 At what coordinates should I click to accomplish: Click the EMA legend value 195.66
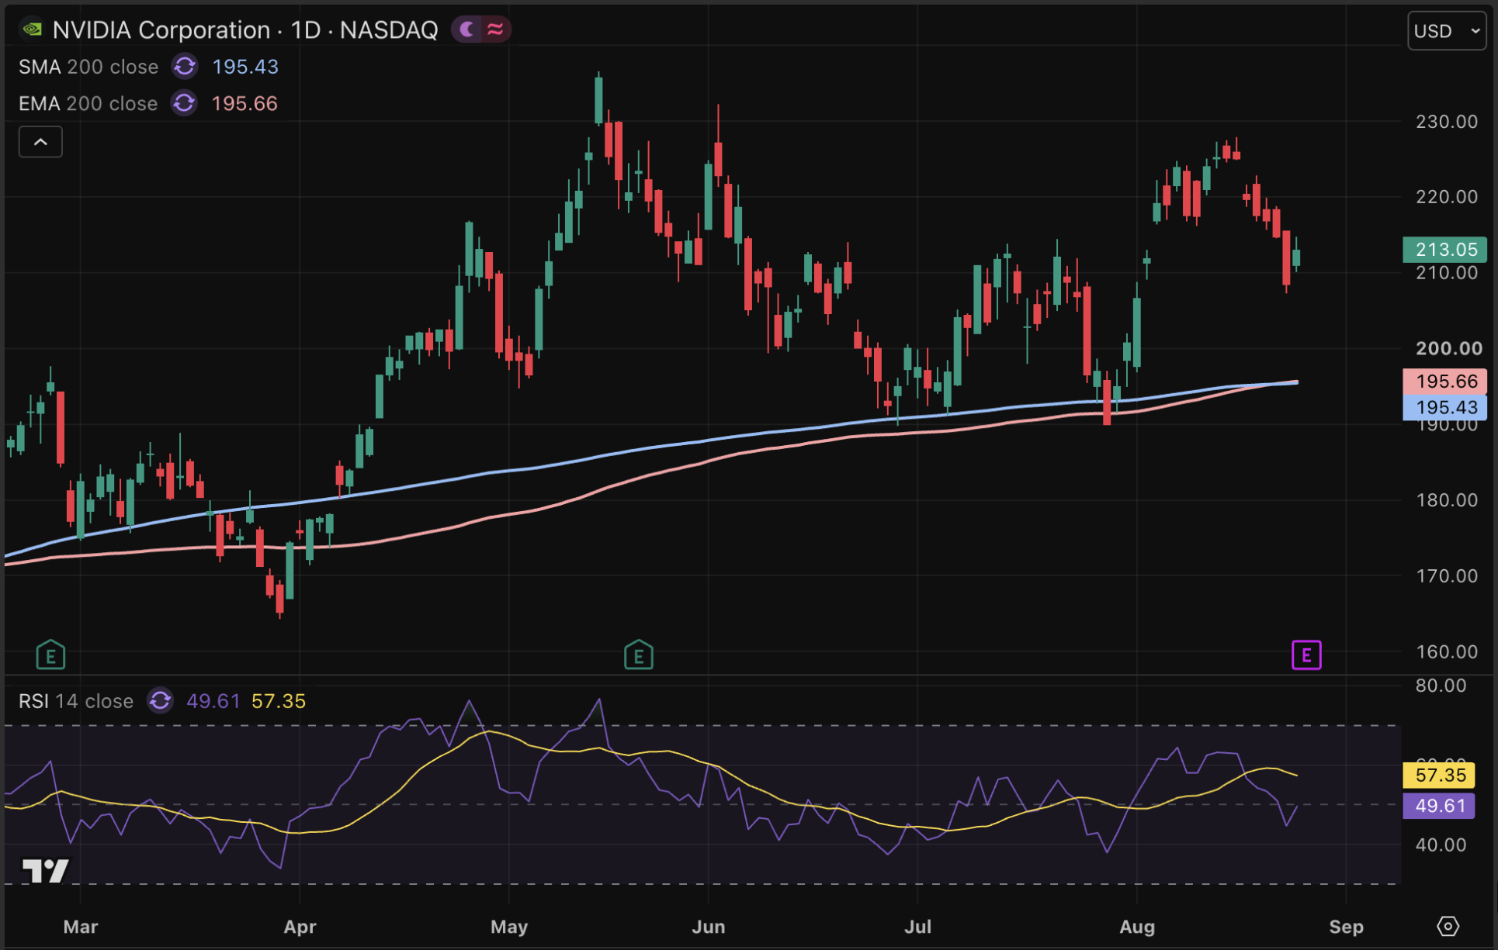click(244, 103)
